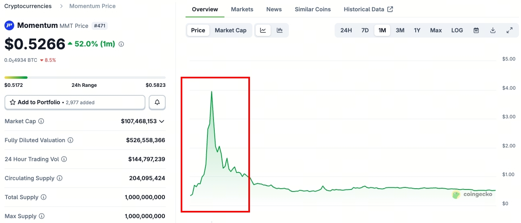The image size is (521, 223).
Task: Set chart range to Max
Action: [x=436, y=30]
